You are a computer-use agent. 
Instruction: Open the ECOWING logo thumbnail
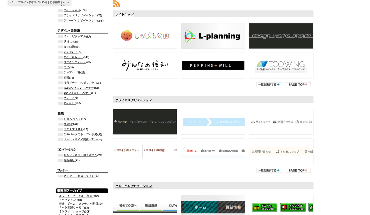pyautogui.click(x=281, y=65)
